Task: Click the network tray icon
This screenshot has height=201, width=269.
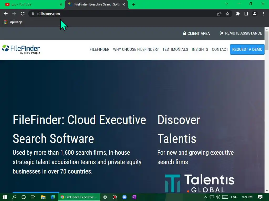Action: (212, 197)
